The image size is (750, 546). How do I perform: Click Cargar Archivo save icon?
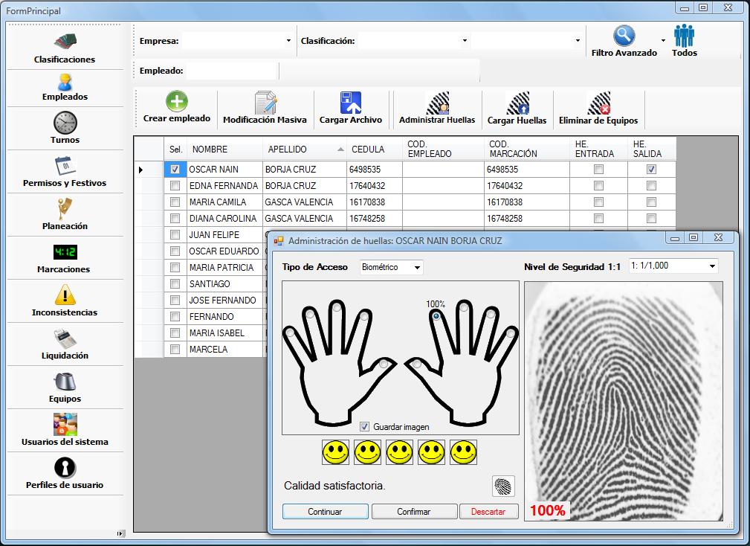(x=350, y=103)
